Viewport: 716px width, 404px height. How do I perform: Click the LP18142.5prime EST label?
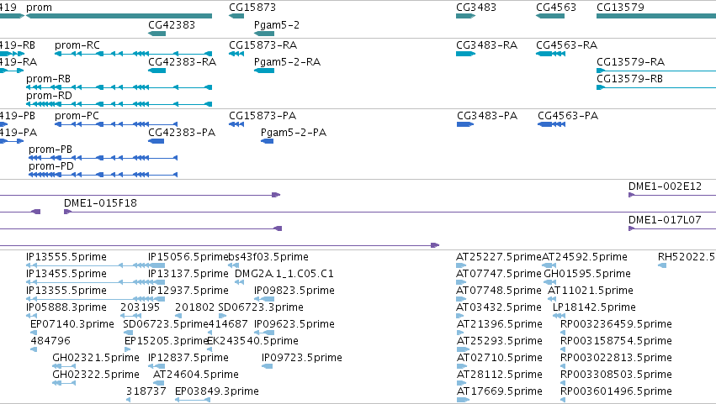pos(594,307)
